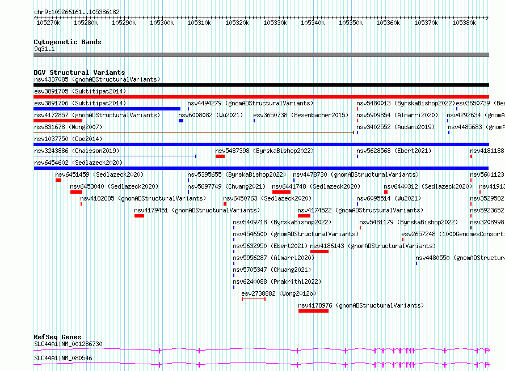Viewport: 505px width, 371px height.
Task: Select nsv5480013 (ByrskaBishop2022) label
Action: click(406, 103)
